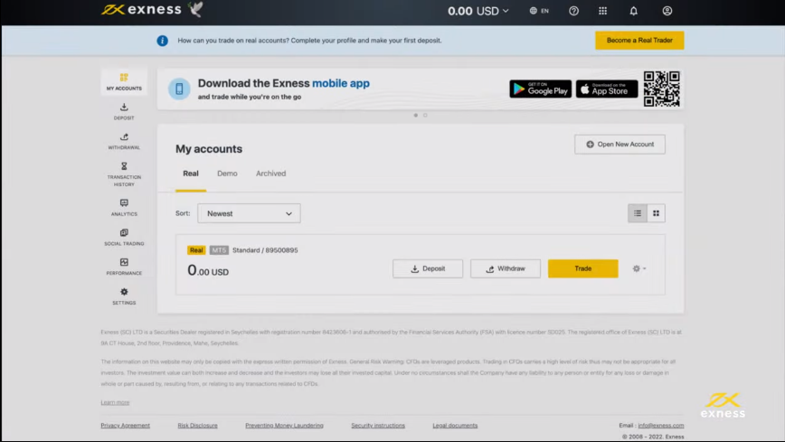The height and width of the screenshot is (442, 785).
Task: Click Withdraw button on account card
Action: (x=506, y=268)
